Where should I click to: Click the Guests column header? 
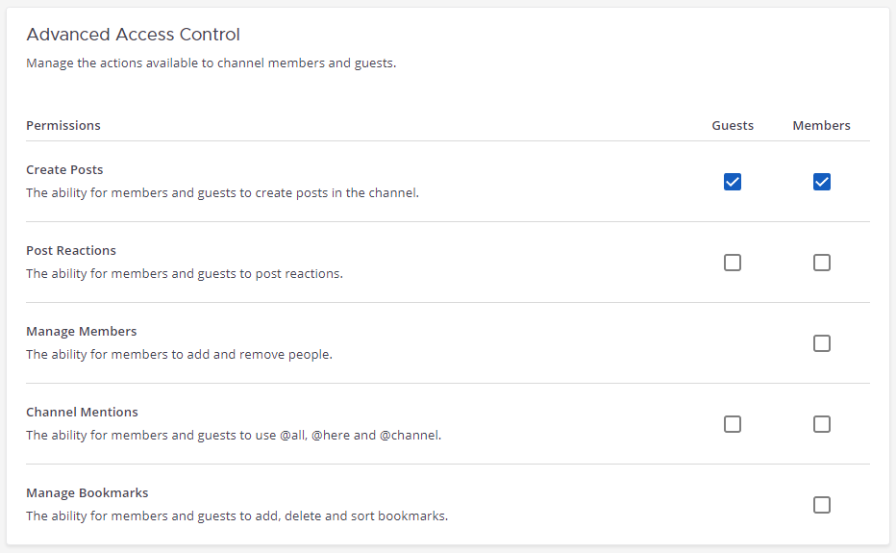tap(733, 125)
